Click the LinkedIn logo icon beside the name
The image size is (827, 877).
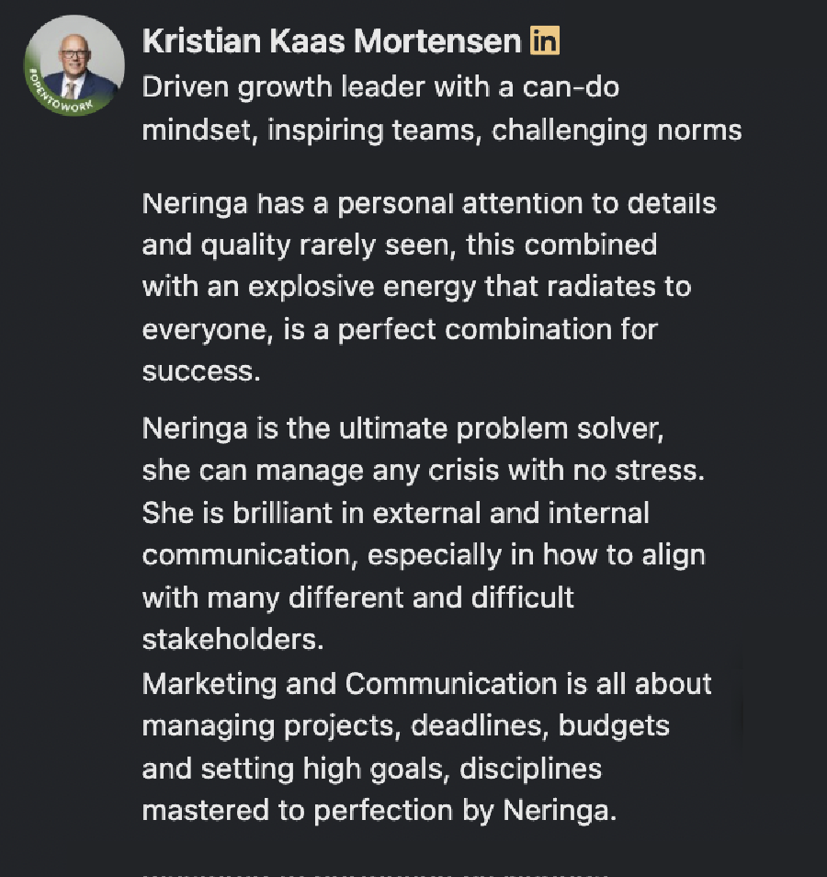pyautogui.click(x=545, y=41)
